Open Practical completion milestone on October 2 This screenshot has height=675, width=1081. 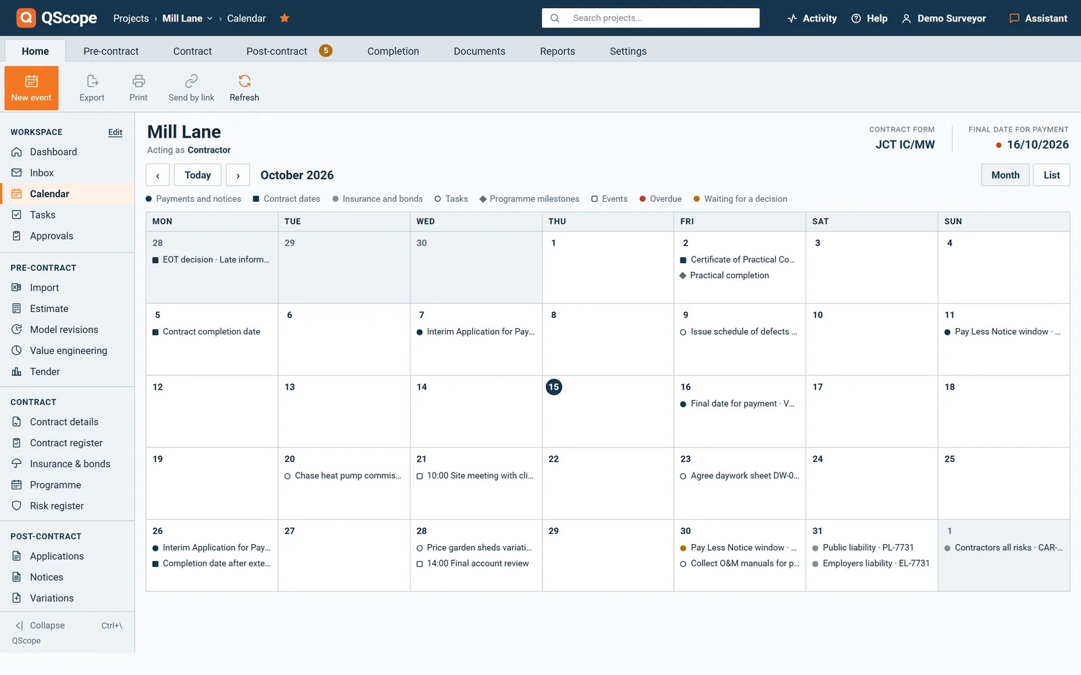coord(724,275)
